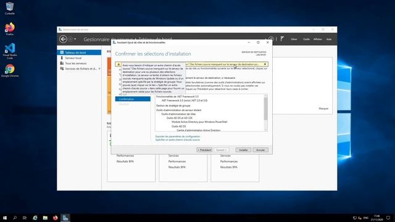The height and width of the screenshot is (222, 395).
Task: Click the scroll down arrow of the features list
Action: click(265, 129)
